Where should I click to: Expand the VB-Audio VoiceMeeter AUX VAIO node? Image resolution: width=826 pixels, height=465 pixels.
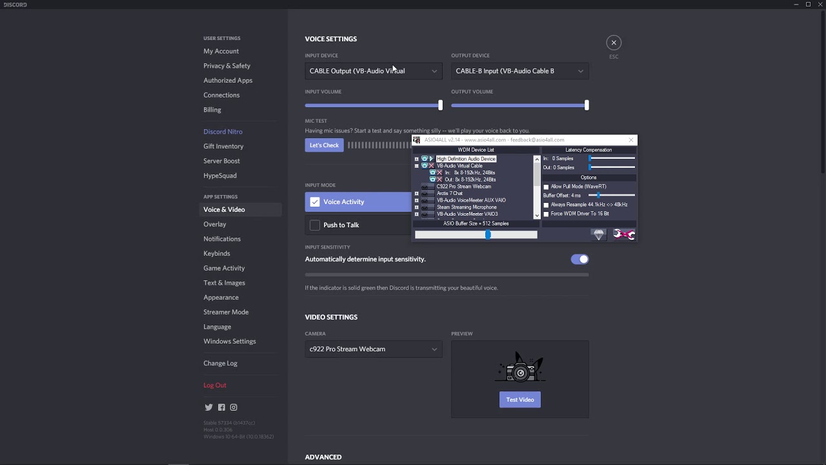[x=417, y=200]
